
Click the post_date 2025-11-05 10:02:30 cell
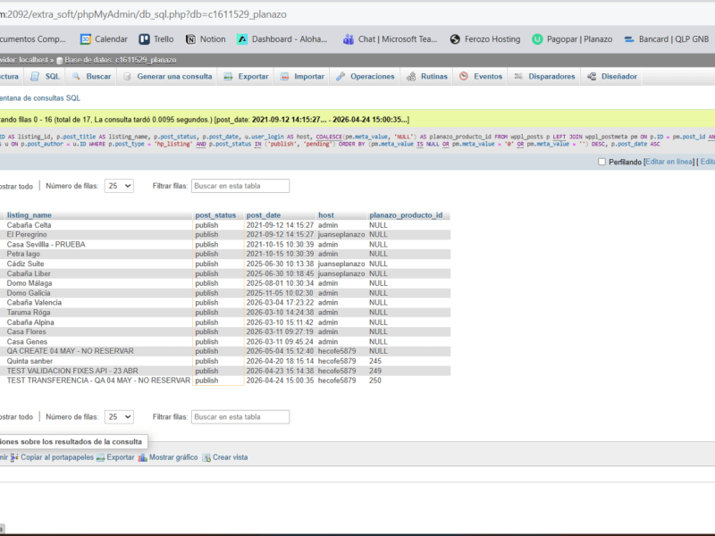(x=280, y=293)
